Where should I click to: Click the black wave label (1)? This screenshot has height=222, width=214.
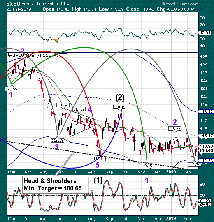(x=98, y=180)
